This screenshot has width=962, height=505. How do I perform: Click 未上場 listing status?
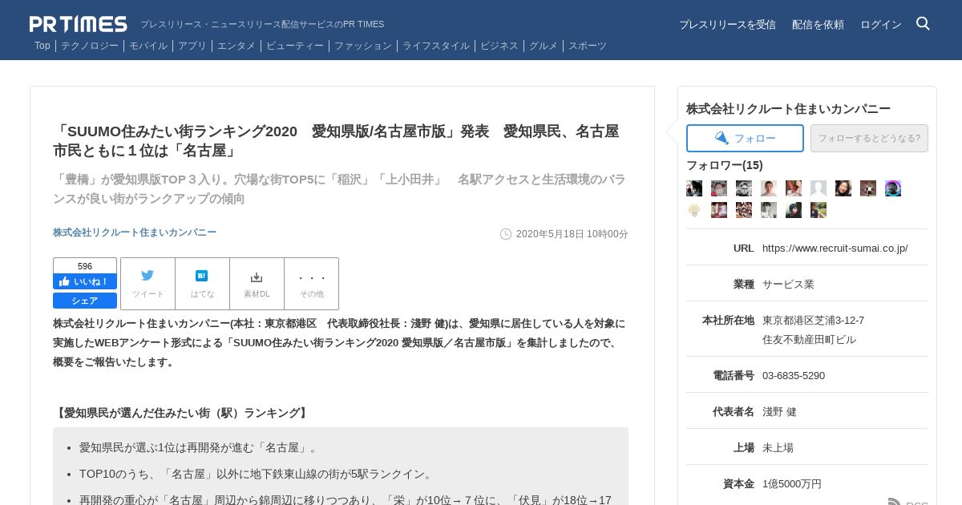point(778,447)
